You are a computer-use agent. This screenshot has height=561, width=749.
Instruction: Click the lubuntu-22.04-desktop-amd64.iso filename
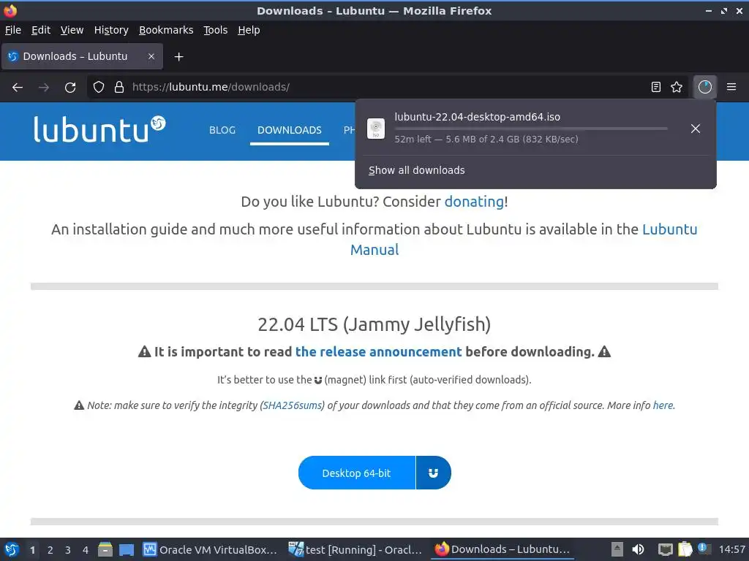(x=477, y=117)
